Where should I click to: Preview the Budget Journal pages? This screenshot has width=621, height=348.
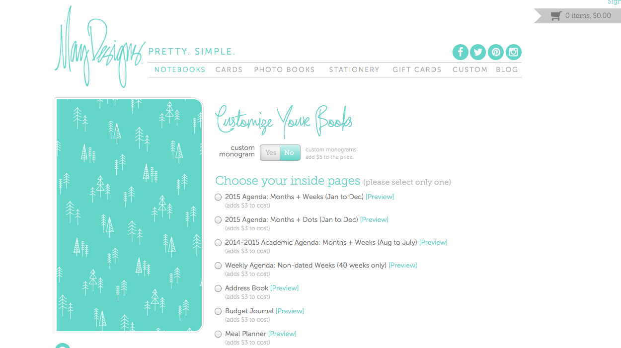point(290,311)
